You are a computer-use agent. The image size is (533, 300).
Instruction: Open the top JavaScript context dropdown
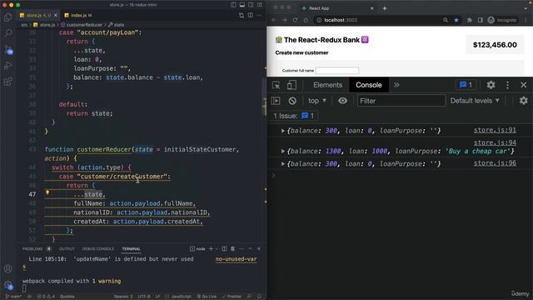tap(316, 101)
